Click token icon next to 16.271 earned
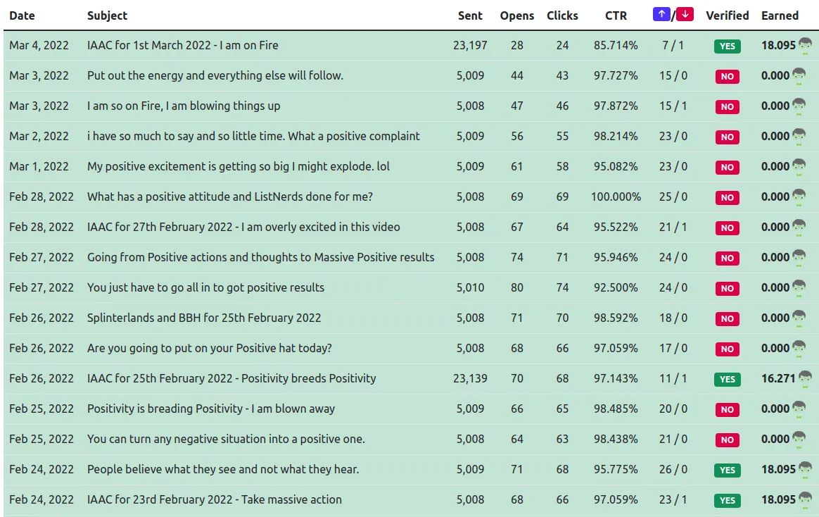Image resolution: width=819 pixels, height=517 pixels. 805,379
